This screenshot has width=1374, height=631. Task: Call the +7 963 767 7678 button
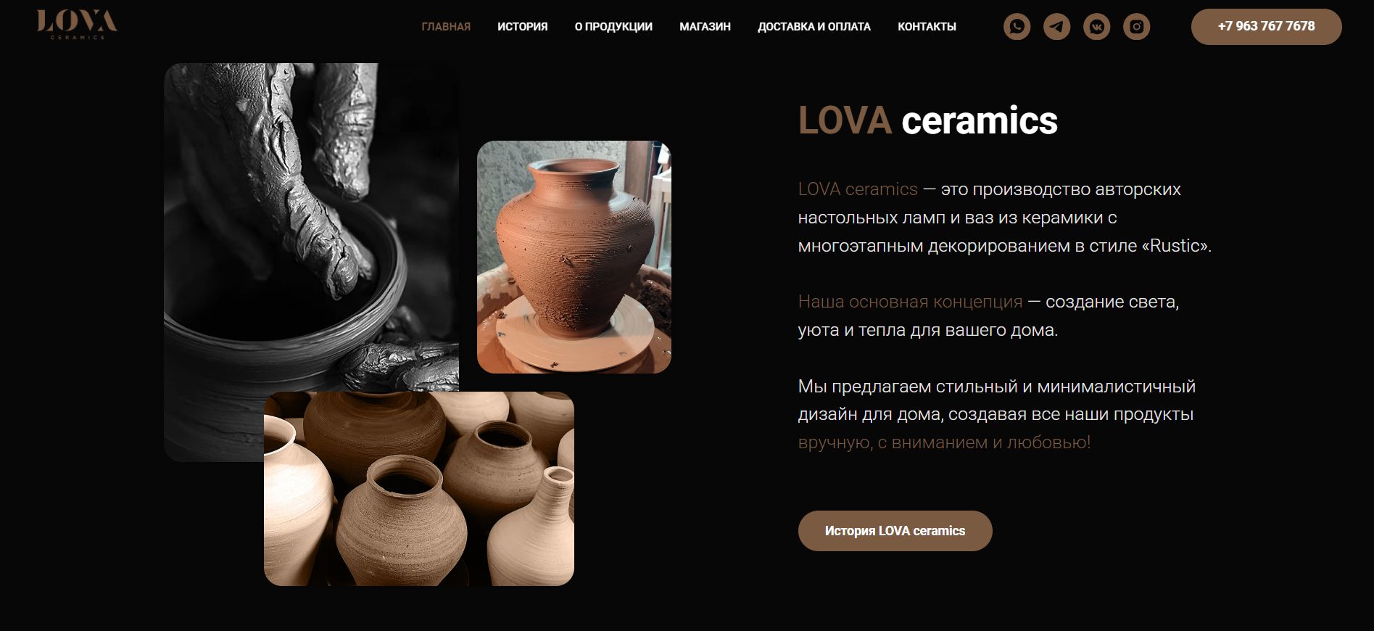[x=1266, y=27]
